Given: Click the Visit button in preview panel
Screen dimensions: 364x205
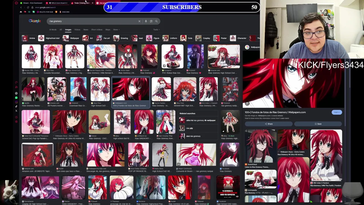Looking at the screenshot, I should coord(337,112).
